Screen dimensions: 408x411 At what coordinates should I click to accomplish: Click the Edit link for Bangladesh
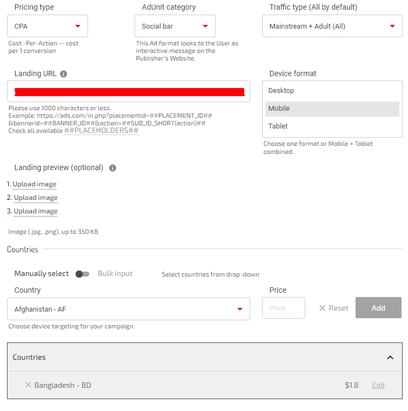378,385
